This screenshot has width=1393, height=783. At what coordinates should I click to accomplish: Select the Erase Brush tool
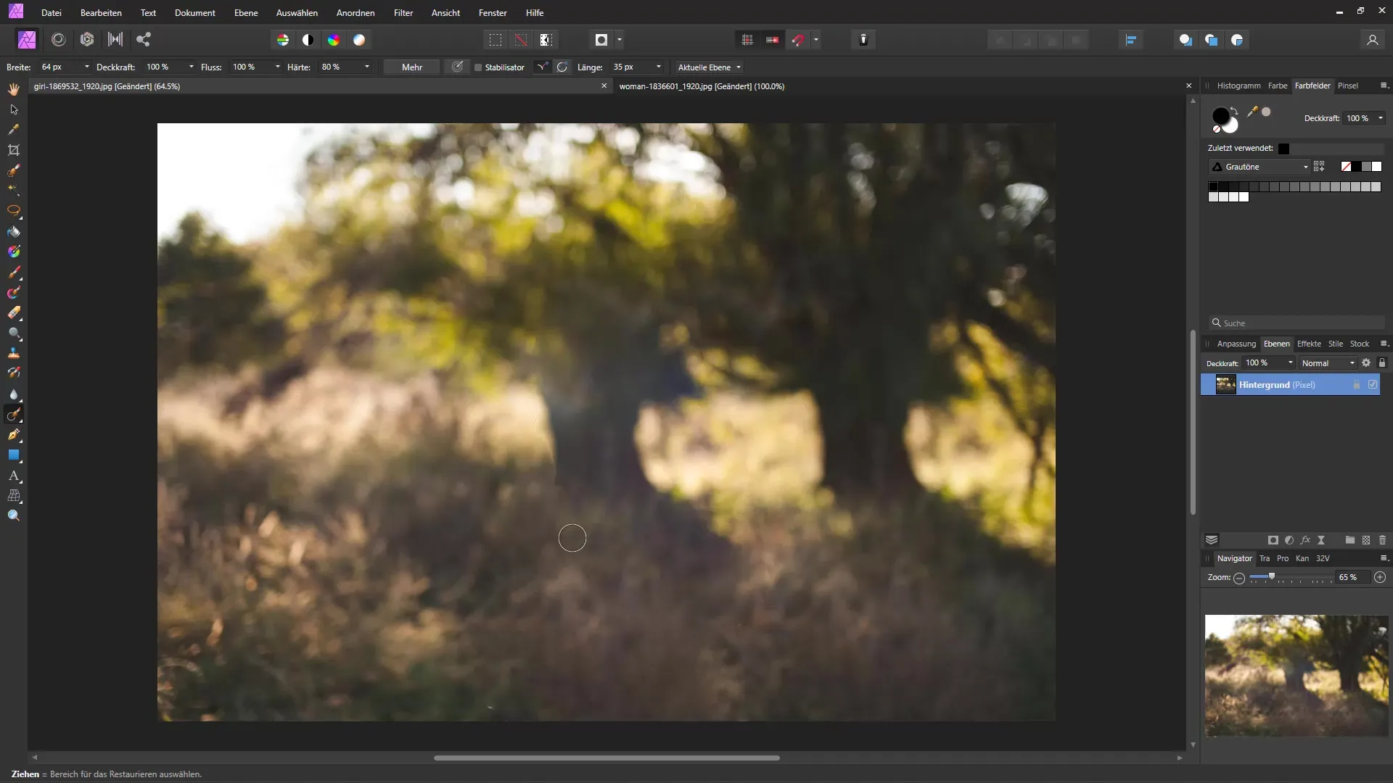(x=14, y=313)
